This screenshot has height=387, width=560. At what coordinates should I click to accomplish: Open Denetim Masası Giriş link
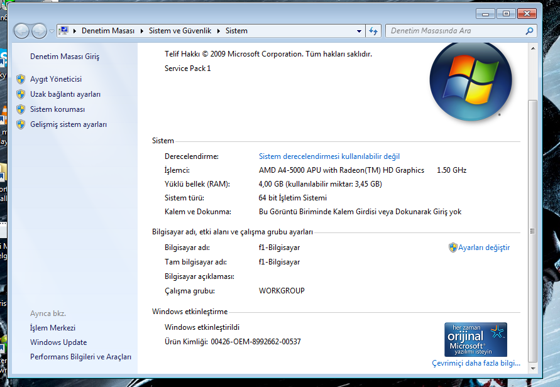pyautogui.click(x=65, y=57)
